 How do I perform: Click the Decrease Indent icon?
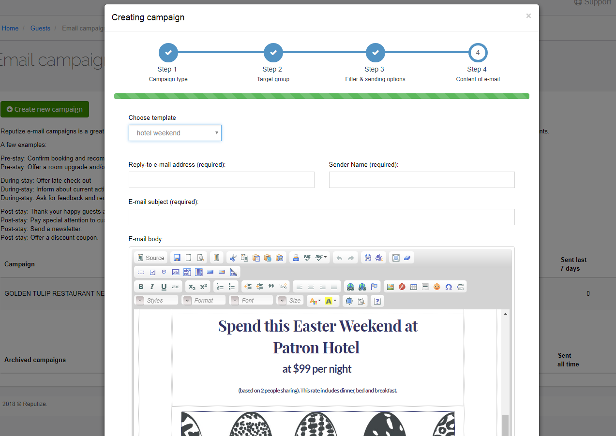pos(248,287)
